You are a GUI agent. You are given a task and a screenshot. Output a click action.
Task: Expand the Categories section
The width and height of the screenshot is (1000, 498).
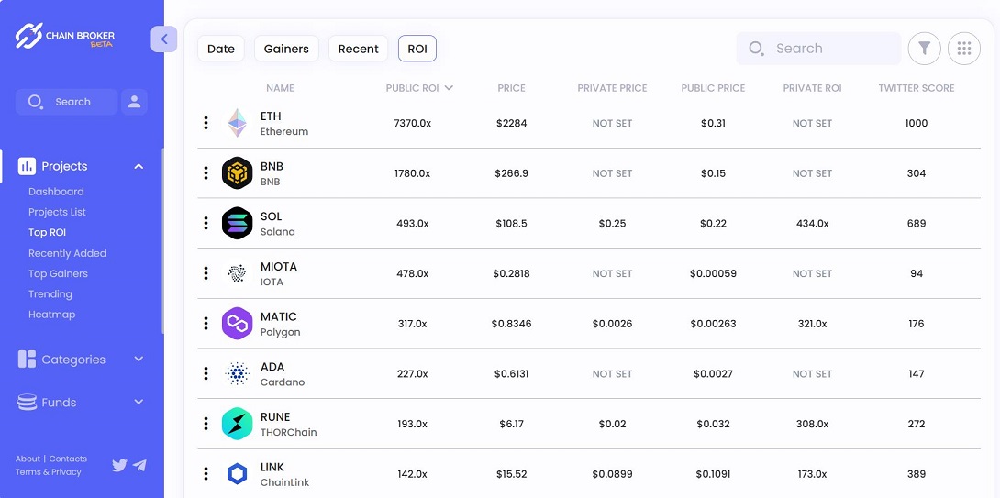(x=139, y=360)
